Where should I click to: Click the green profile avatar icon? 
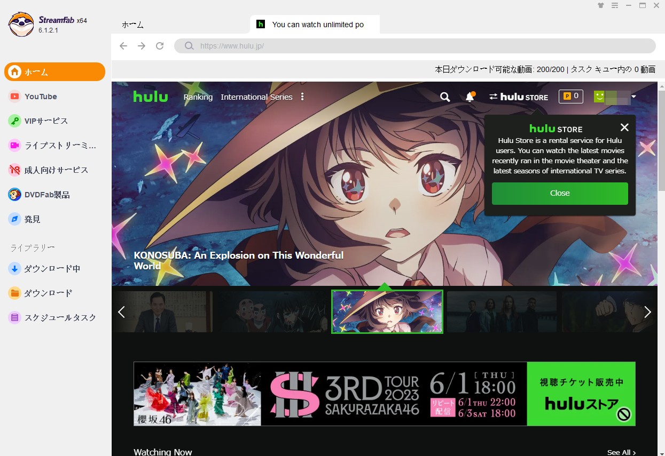[599, 97]
